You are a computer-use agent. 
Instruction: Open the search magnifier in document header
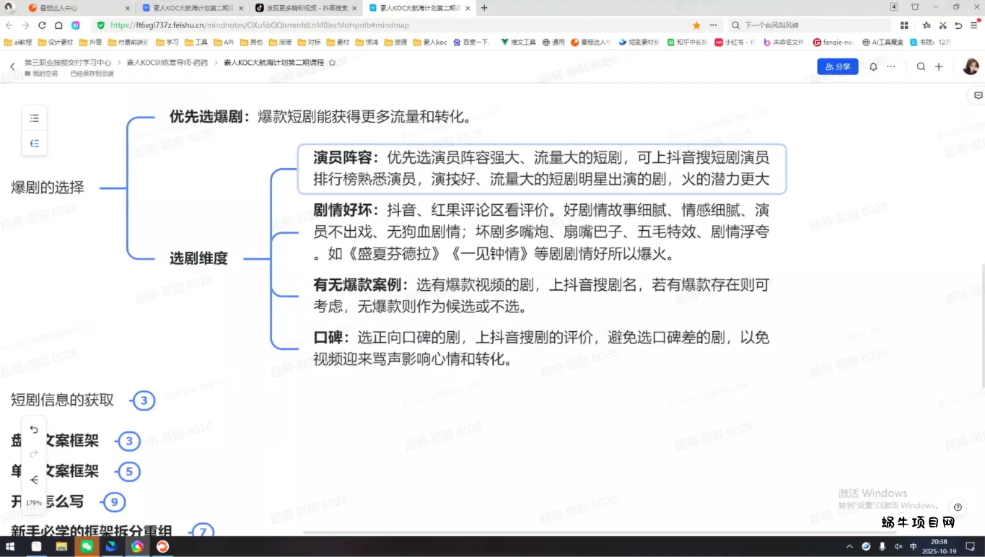click(x=921, y=66)
